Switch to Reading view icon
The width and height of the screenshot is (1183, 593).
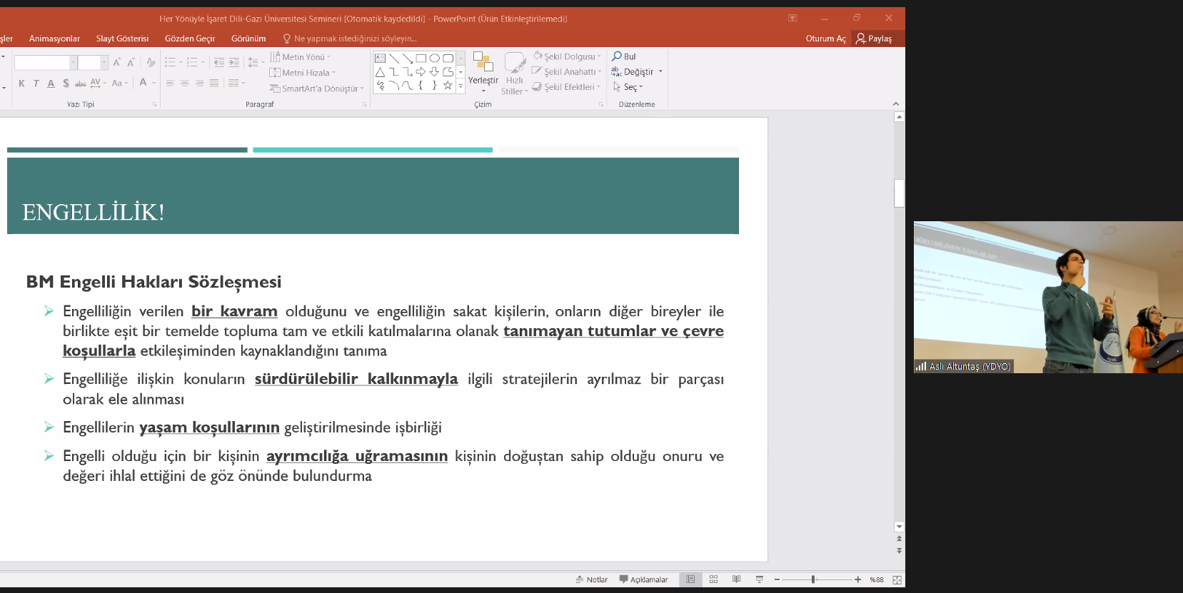click(736, 579)
